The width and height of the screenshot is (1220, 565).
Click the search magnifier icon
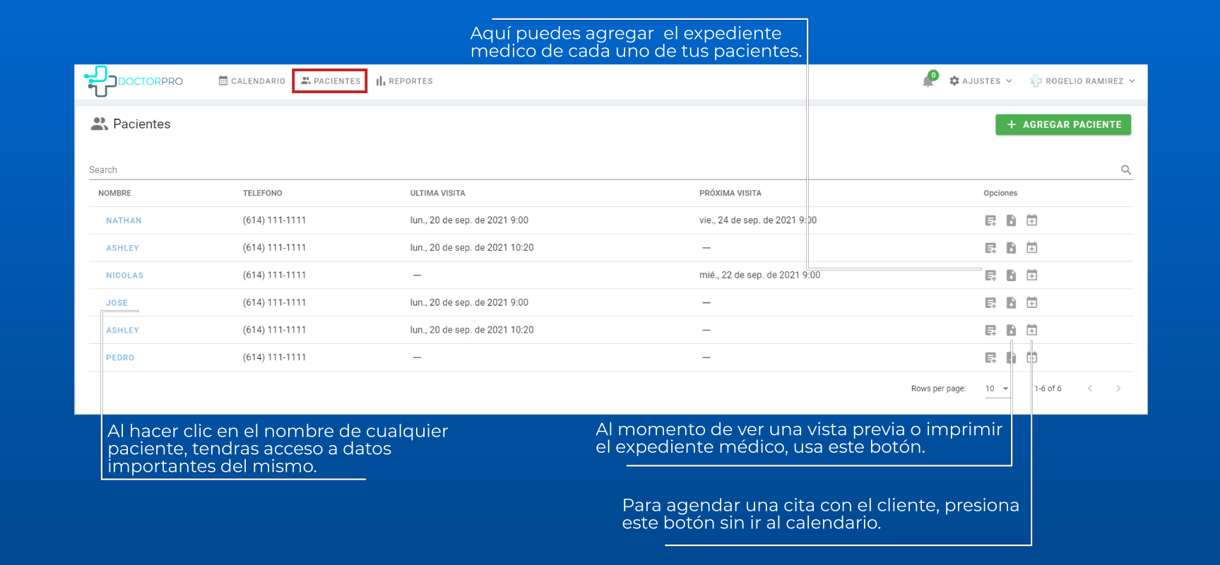click(x=1126, y=170)
